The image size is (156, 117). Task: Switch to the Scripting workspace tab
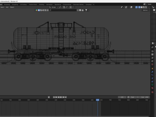88,5
